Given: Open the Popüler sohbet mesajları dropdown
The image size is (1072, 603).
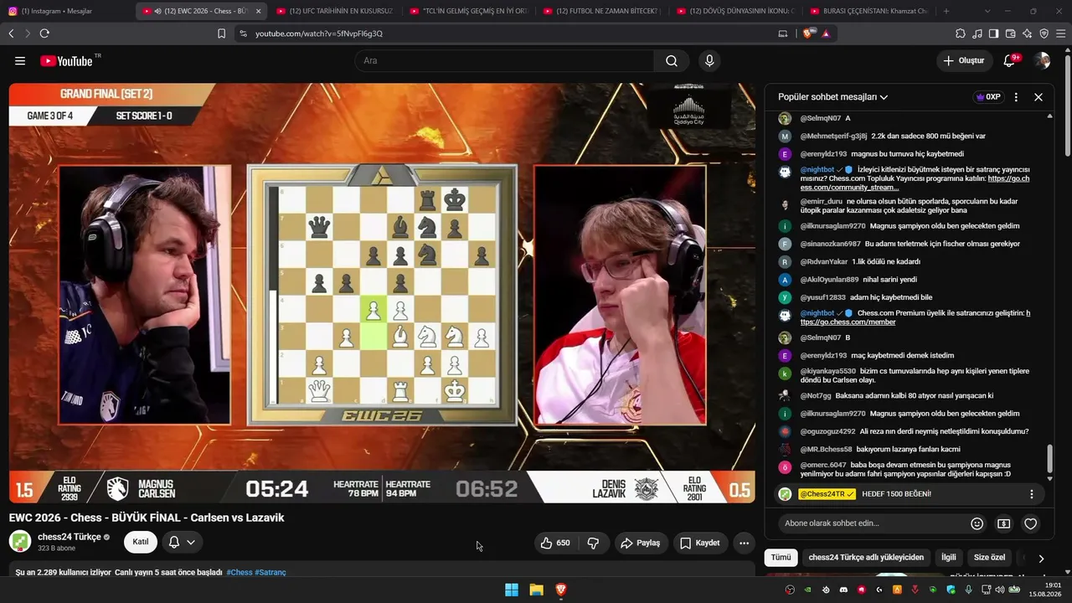Looking at the screenshot, I should tap(832, 97).
